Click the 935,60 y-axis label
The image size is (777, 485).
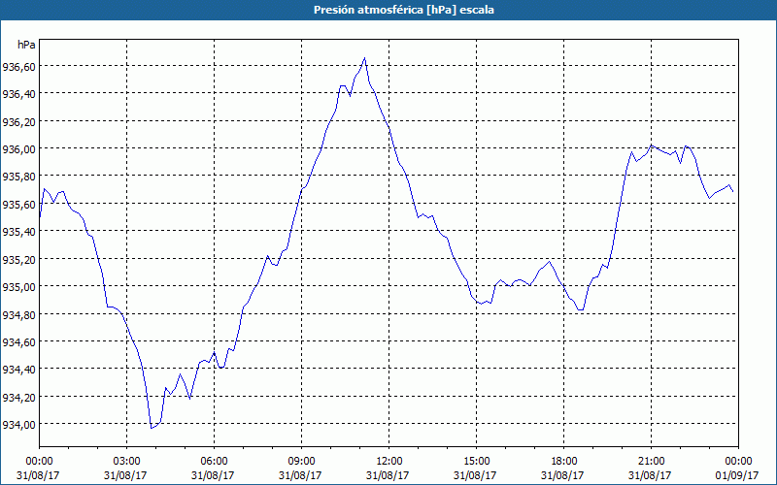18,204
